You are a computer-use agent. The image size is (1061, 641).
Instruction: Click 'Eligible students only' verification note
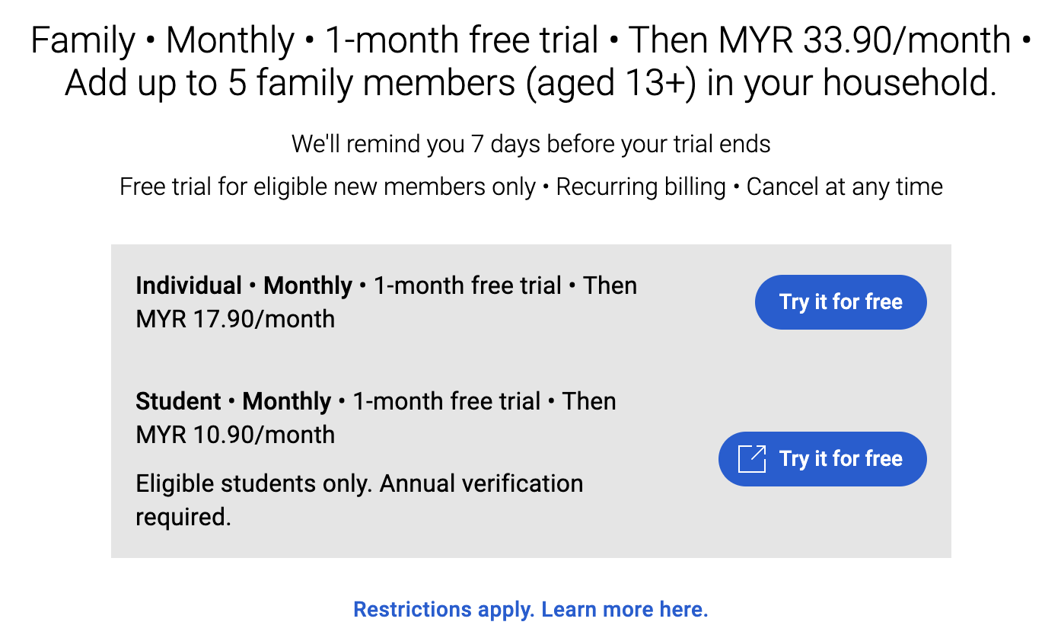point(359,484)
